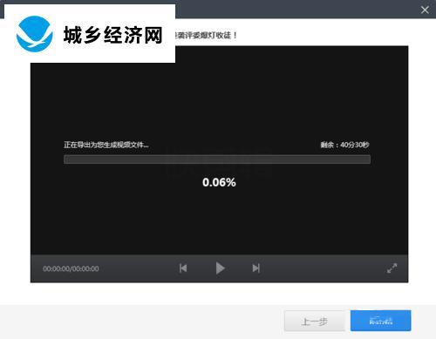Play the exported video preview

click(220, 268)
